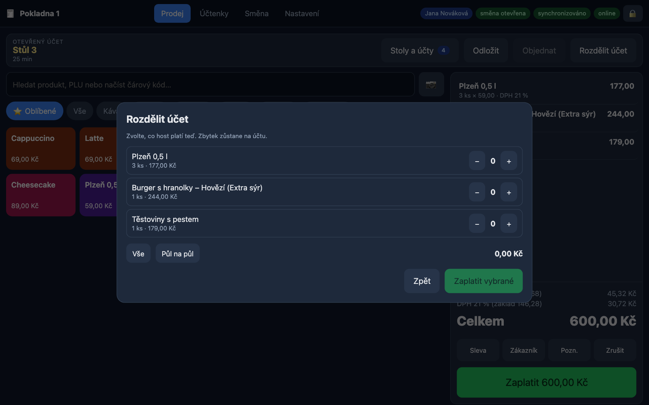649x405 pixels.
Task: Click the směna otevřena status badge
Action: coord(503,13)
